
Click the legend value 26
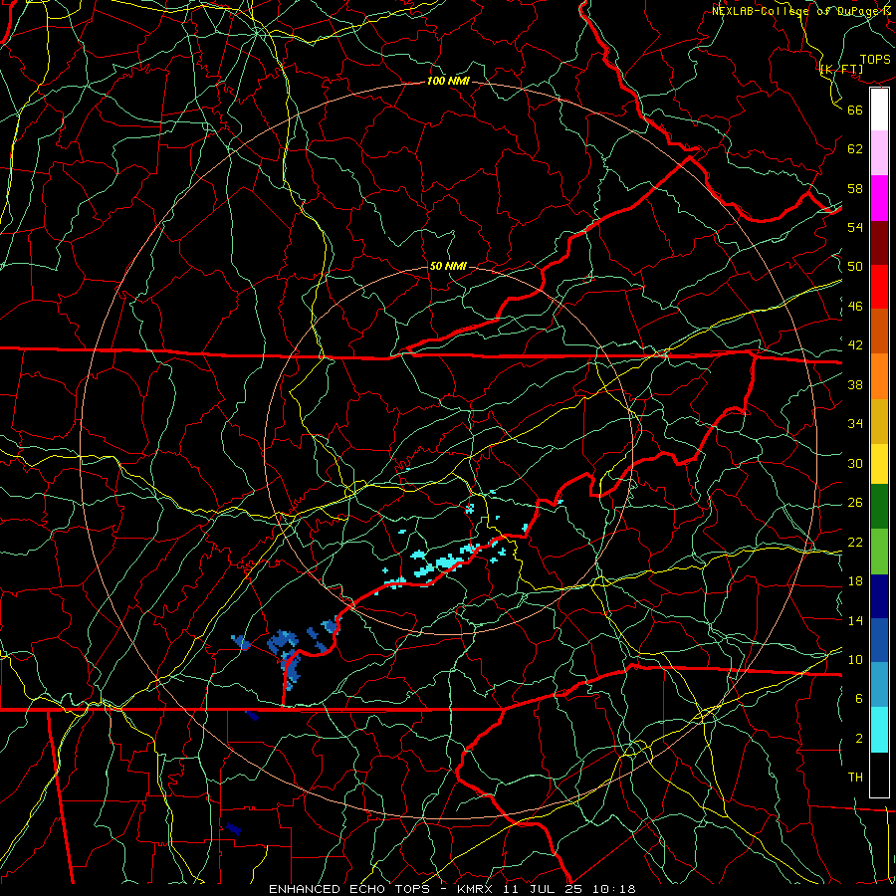[855, 503]
